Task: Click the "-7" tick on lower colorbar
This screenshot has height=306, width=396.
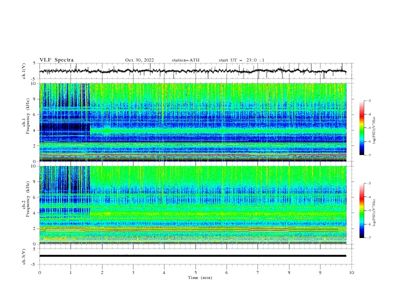Action: (368, 237)
